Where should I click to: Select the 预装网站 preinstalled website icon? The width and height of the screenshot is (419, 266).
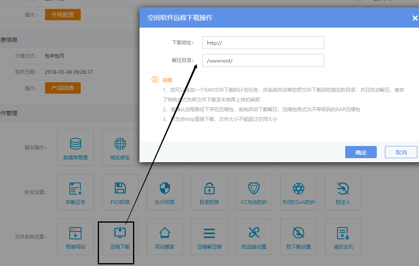(x=75, y=236)
